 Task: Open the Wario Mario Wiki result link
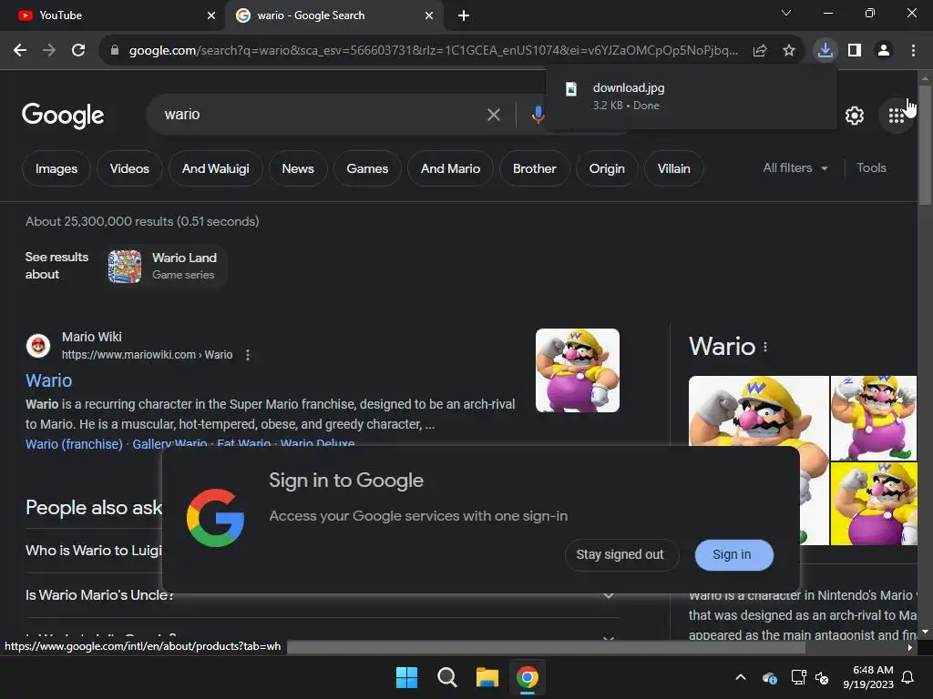click(x=49, y=380)
